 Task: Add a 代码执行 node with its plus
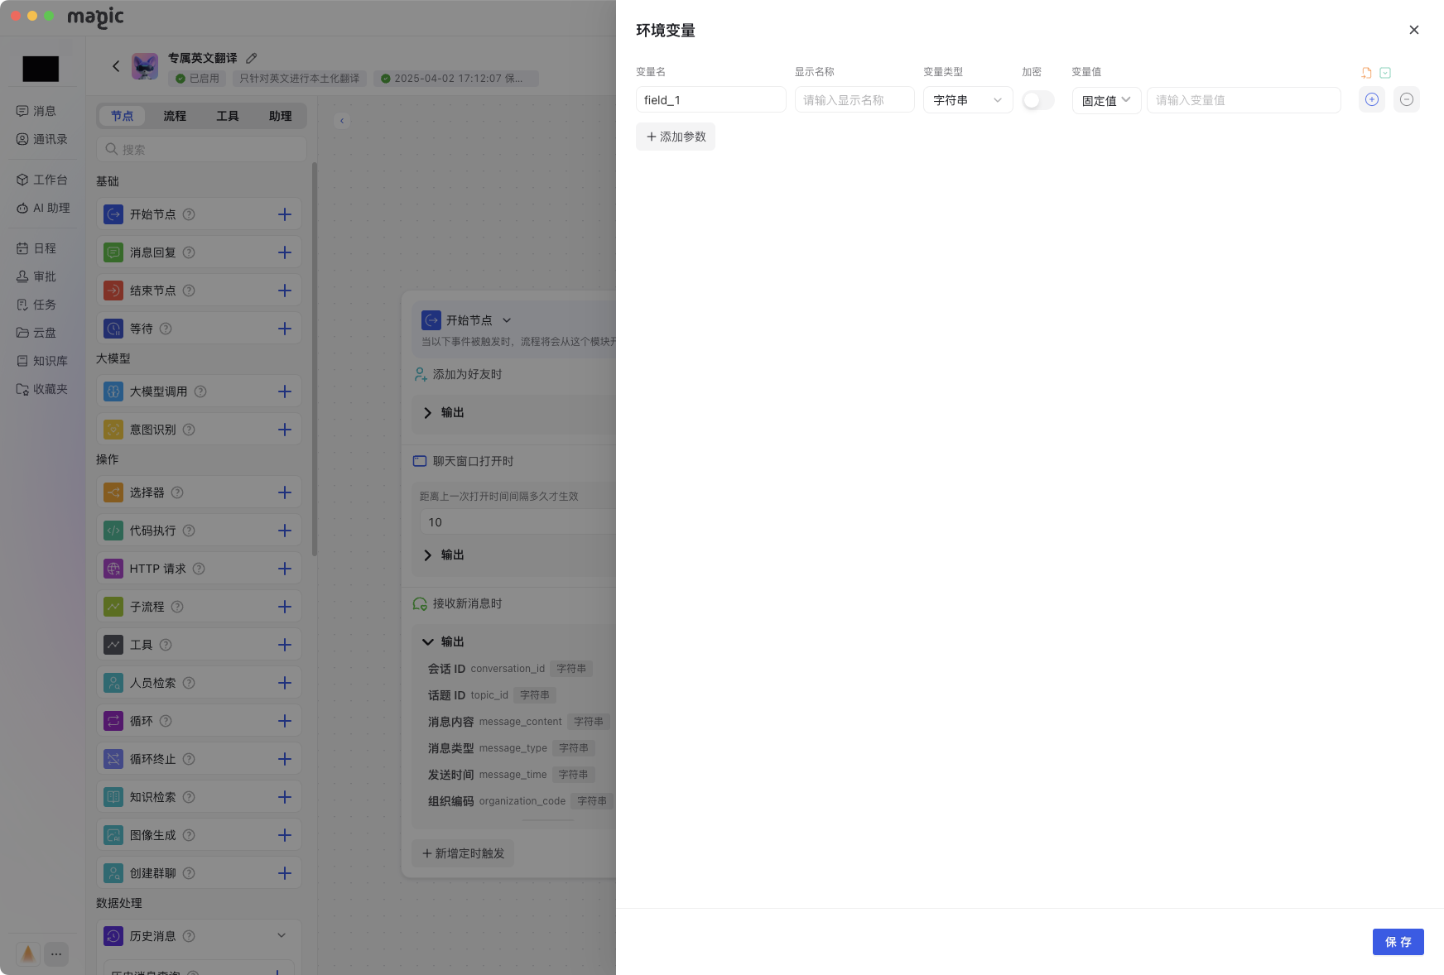285,531
